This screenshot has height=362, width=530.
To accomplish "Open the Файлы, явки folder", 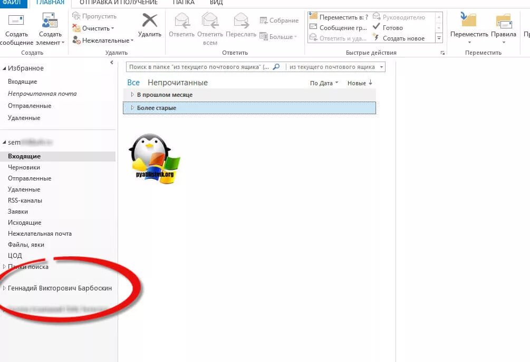I will pyautogui.click(x=26, y=245).
